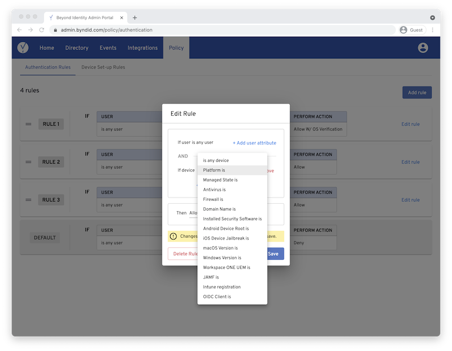The image size is (452, 351).
Task: Open the user account avatar icon
Action: point(423,48)
